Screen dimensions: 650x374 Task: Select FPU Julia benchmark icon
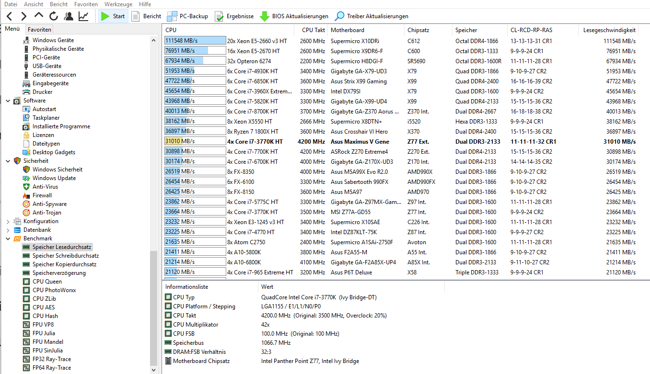[26, 333]
